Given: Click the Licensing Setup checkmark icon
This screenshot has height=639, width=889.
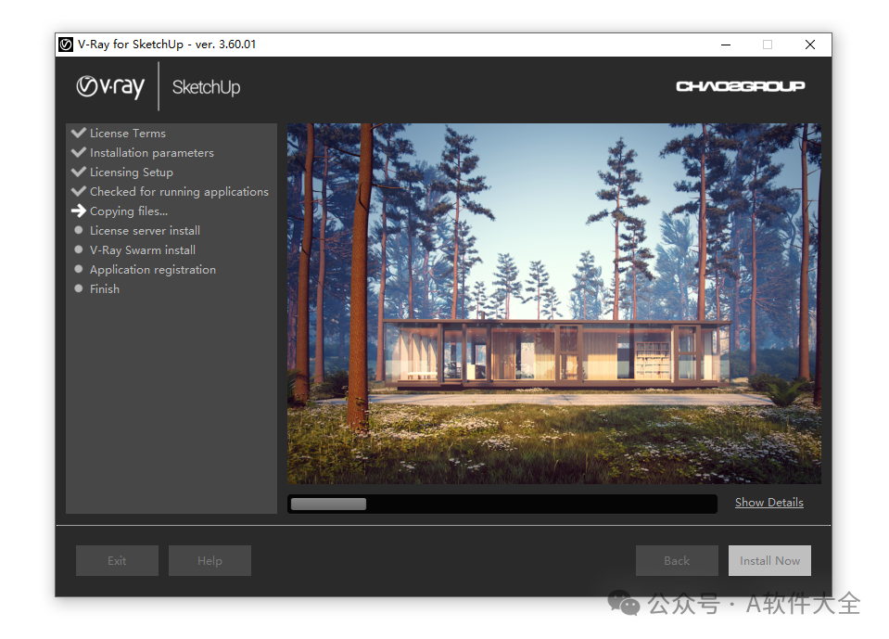Looking at the screenshot, I should (79, 172).
